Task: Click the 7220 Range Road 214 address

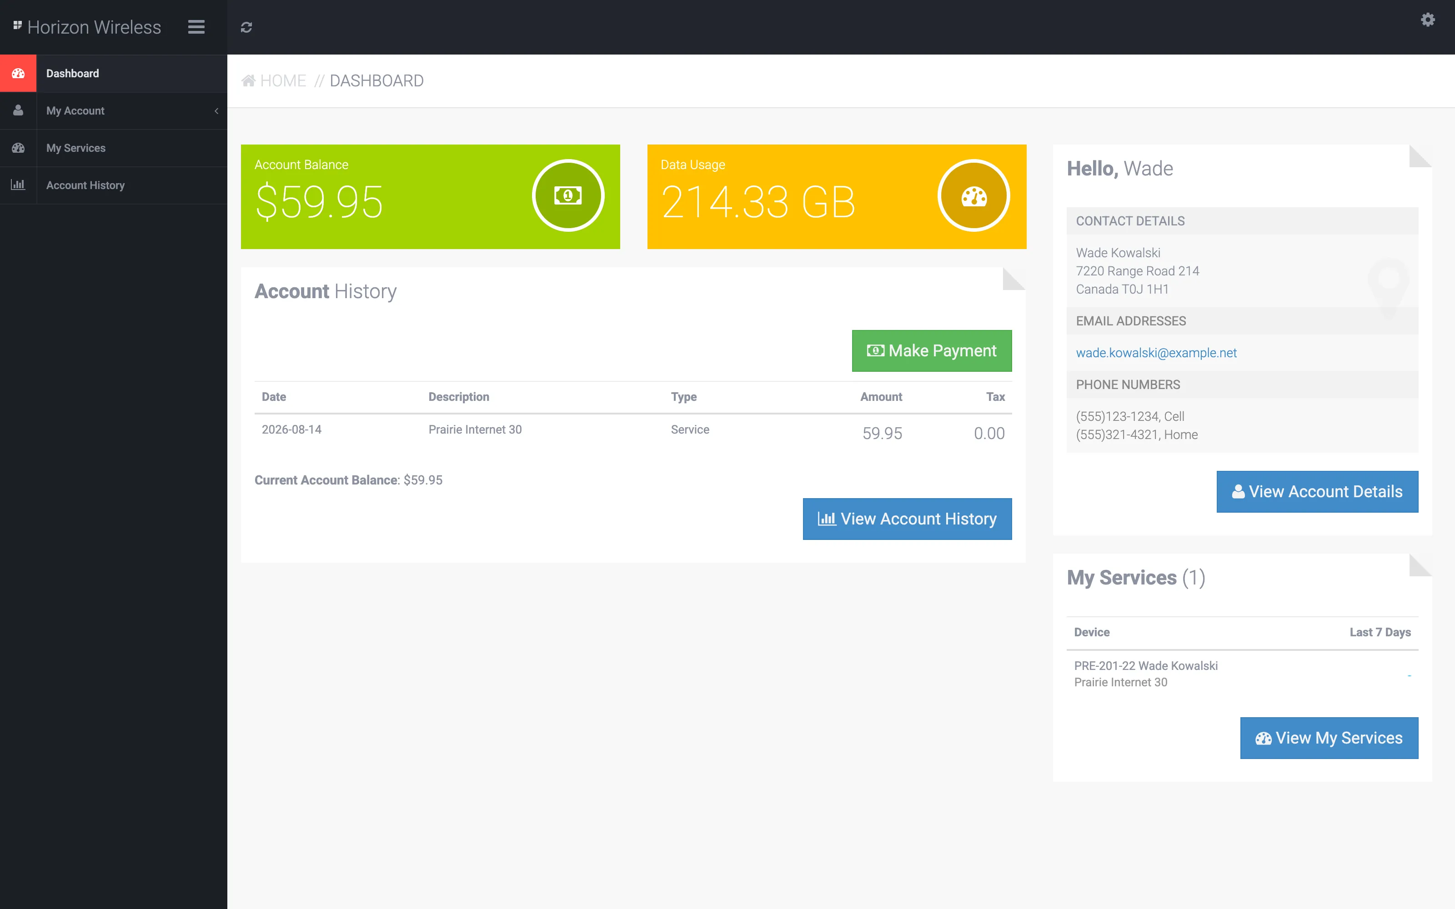Action: pyautogui.click(x=1137, y=271)
